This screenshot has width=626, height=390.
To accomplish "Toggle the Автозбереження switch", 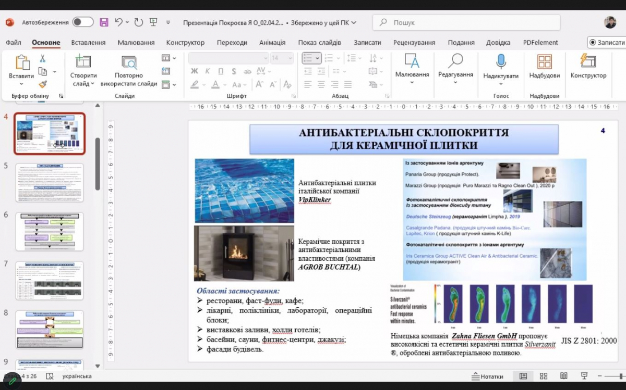I will pos(83,22).
